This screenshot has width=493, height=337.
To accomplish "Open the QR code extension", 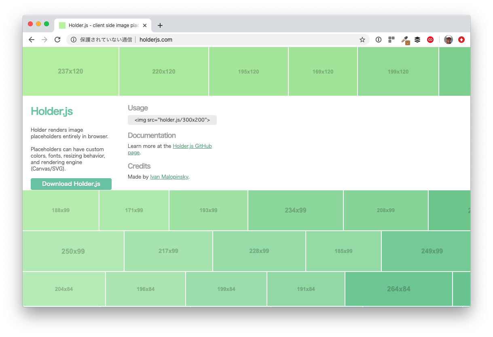I will coord(391,40).
